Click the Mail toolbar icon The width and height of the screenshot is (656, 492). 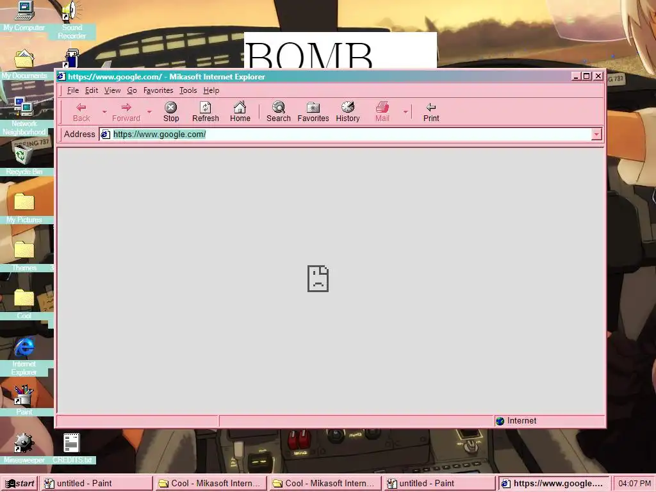[382, 111]
